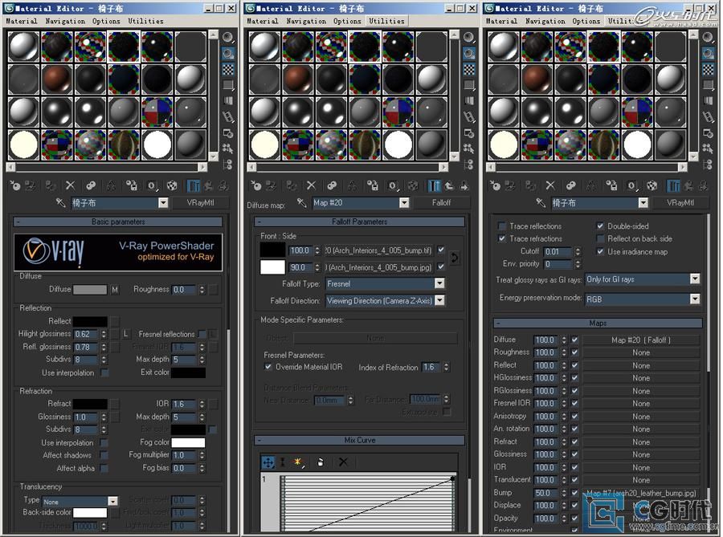Open Map #20 name dropdown
723x537 pixels.
click(x=404, y=202)
